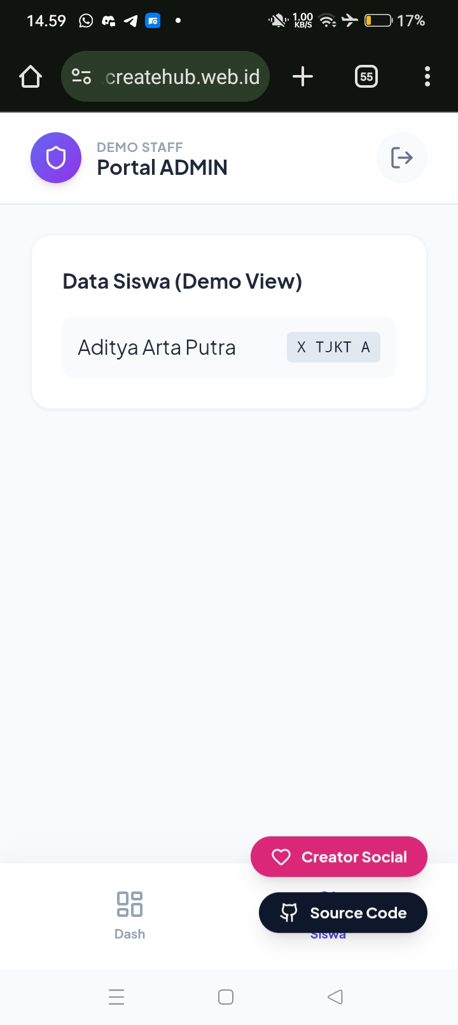Viewport: 458px width, 1025px height.
Task: Open Android recent apps menu button
Action: (x=116, y=997)
